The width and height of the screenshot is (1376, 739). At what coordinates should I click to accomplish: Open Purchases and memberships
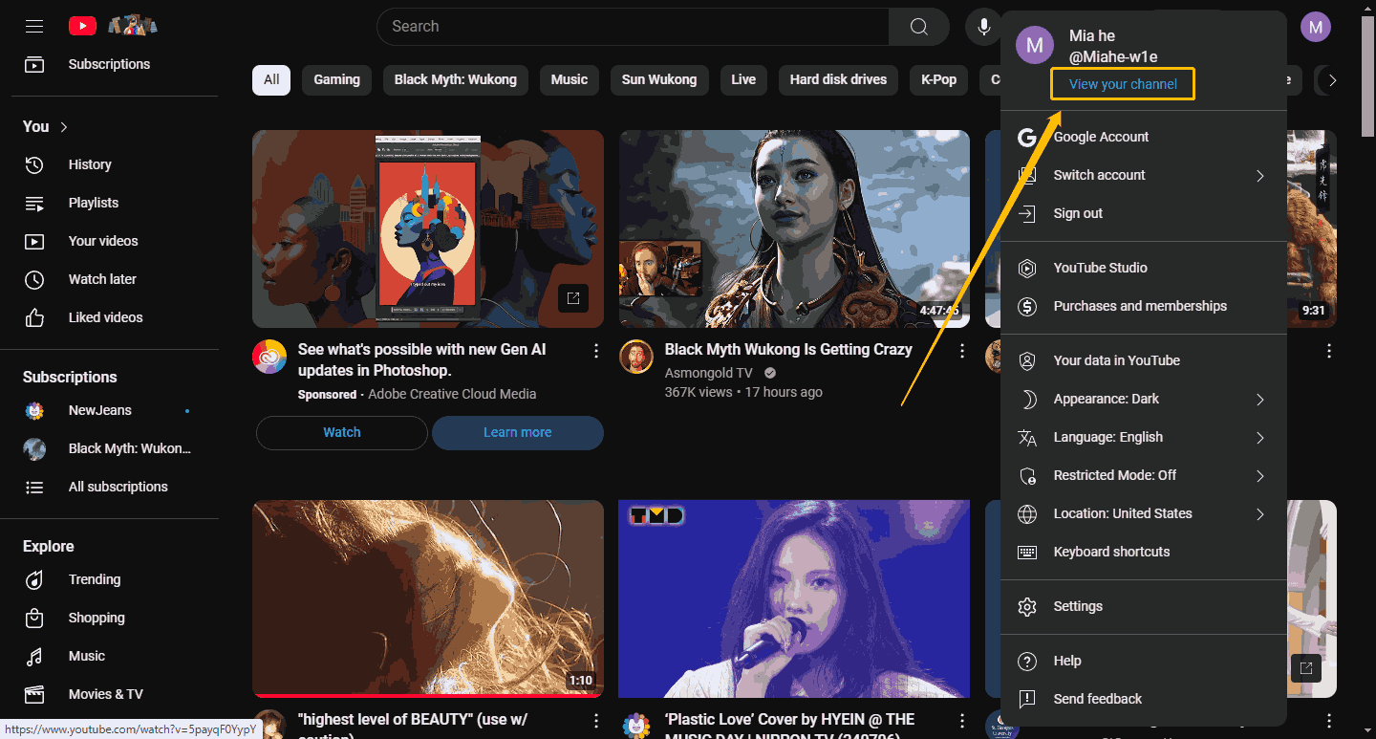[1144, 306]
